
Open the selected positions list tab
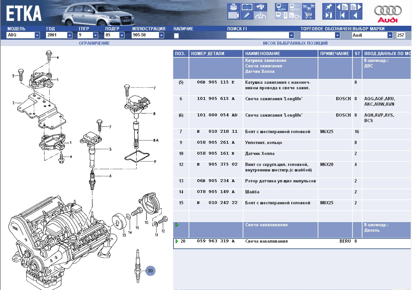(x=295, y=43)
